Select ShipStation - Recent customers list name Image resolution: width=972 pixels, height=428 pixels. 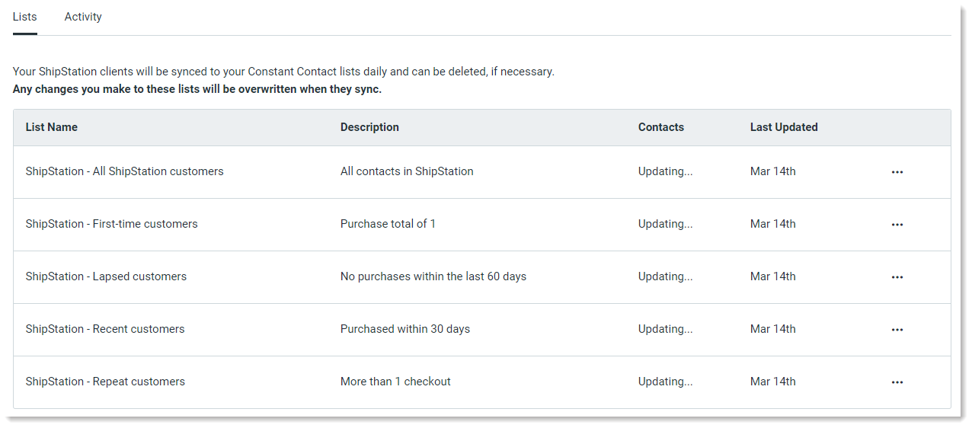(x=105, y=329)
